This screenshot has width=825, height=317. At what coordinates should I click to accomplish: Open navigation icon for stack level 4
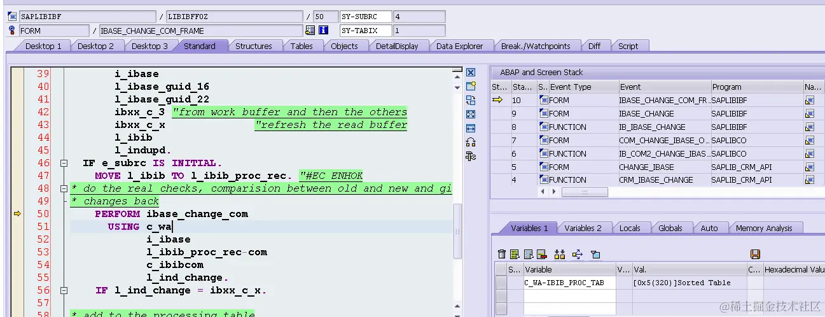click(810, 180)
